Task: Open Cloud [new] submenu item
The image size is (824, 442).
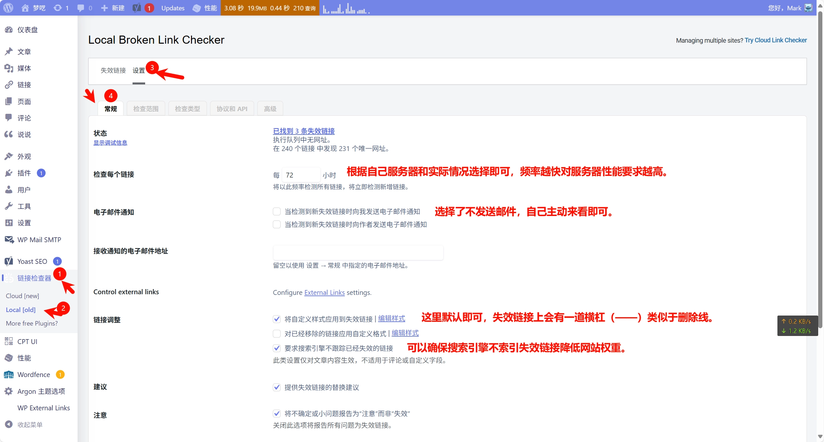Action: click(22, 296)
